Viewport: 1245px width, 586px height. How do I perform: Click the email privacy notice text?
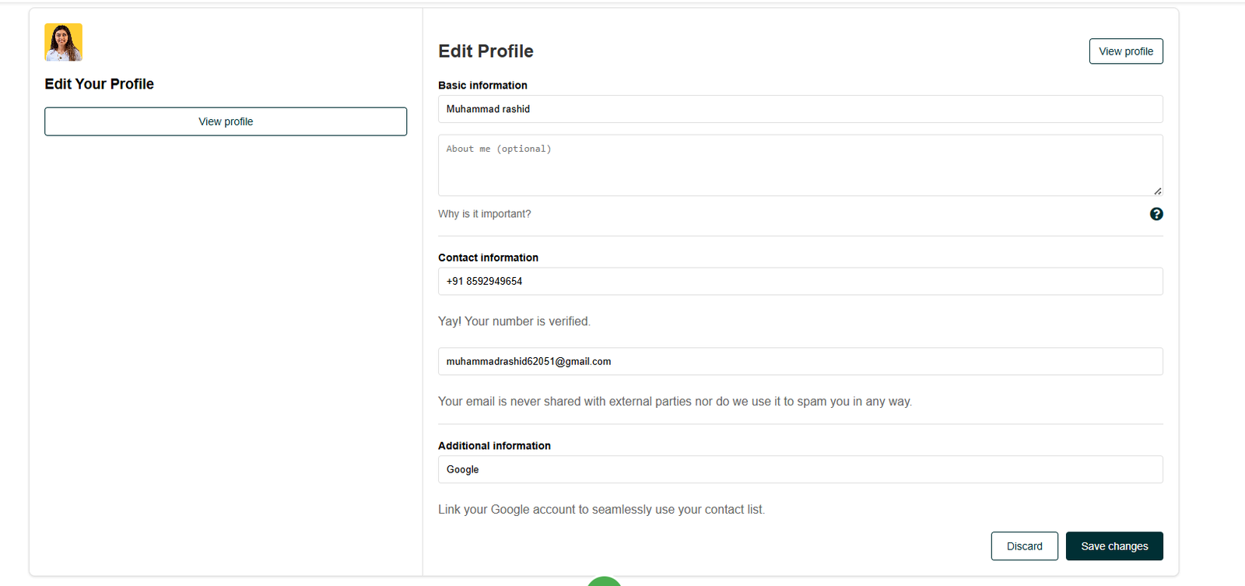675,402
